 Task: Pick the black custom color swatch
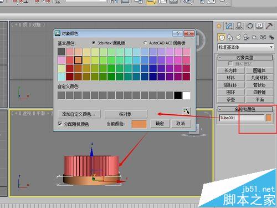coord(178,95)
